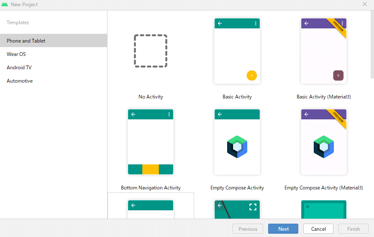Pick Empty Compose Activity (Material3) thumbnail

(324, 142)
